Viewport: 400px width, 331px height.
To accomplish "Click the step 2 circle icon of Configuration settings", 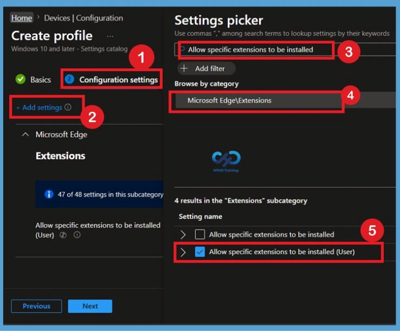I will point(69,79).
